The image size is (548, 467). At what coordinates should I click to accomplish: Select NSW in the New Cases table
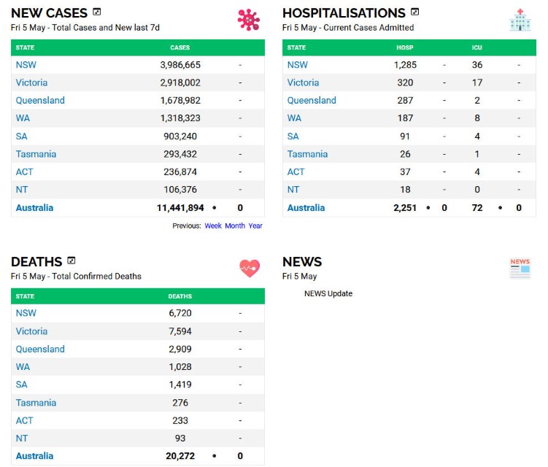point(26,65)
